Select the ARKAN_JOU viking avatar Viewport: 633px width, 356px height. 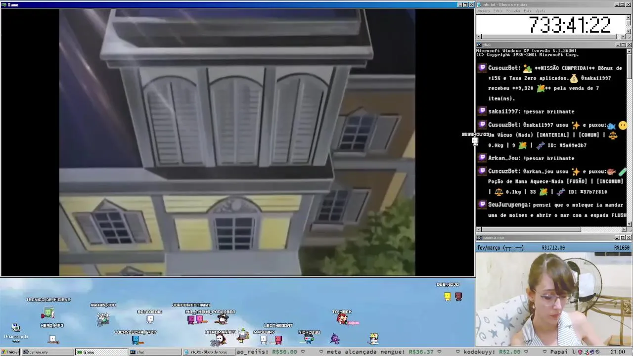pyautogui.click(x=103, y=318)
